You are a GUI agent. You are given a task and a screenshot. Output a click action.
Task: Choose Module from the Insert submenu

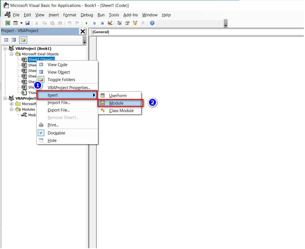[116, 103]
